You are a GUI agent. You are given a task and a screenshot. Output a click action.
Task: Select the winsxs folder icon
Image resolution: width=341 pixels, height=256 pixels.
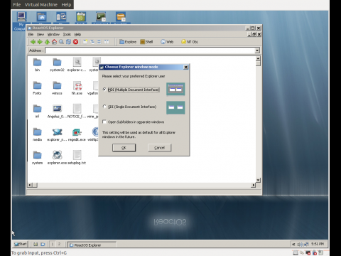57,85
